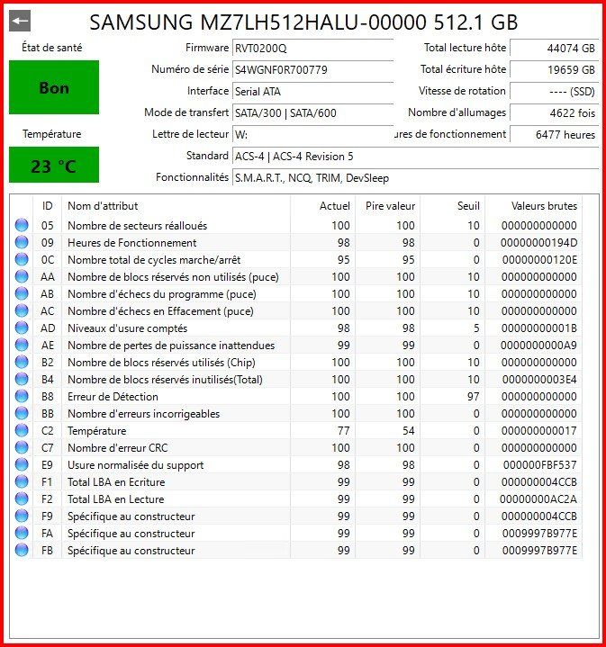Click the État de santé label
Screen dimensions: 606x647
tap(52, 48)
